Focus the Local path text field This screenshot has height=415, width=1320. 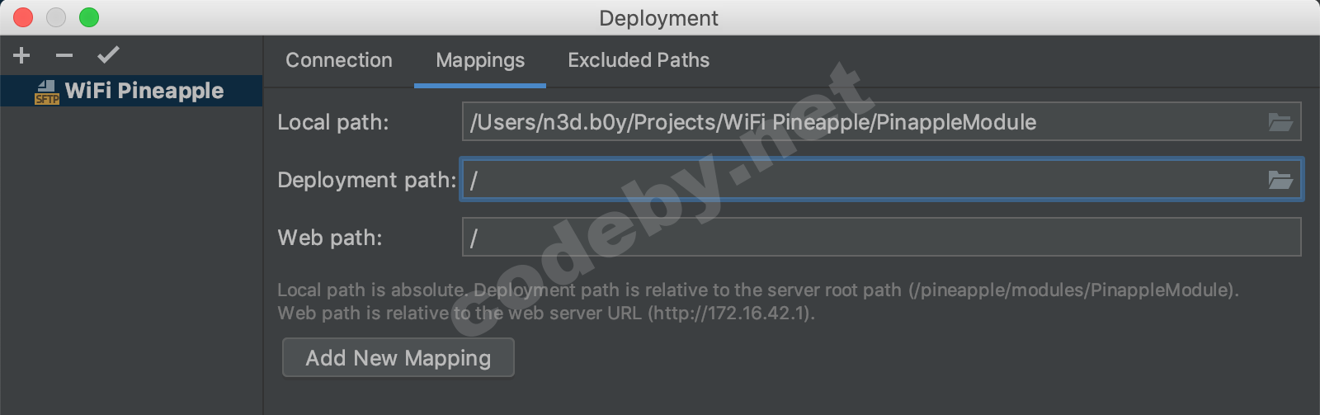[858, 122]
